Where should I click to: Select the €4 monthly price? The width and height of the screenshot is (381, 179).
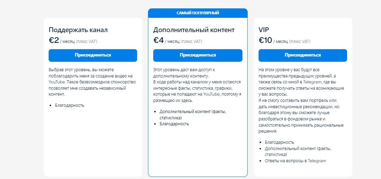158,40
